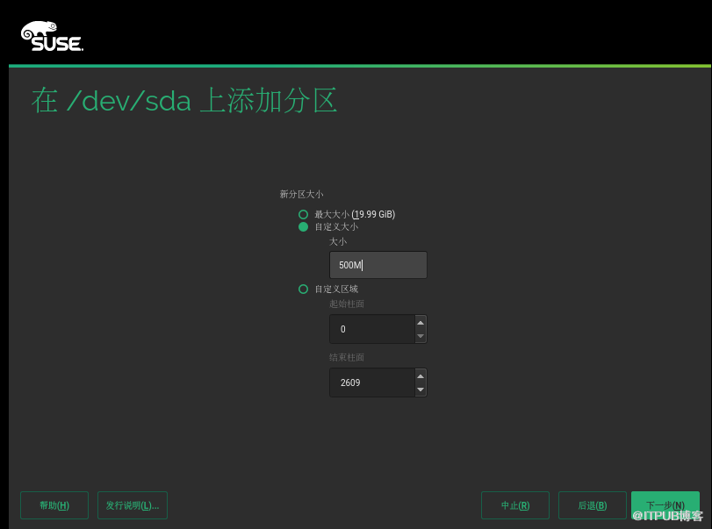Click the 结束柱面 label text
This screenshot has width=712, height=529.
[347, 357]
